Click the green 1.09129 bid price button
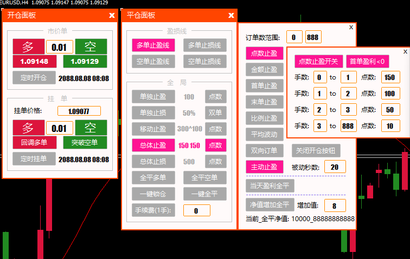Screen dimensions: 410x259 [x=85, y=62]
